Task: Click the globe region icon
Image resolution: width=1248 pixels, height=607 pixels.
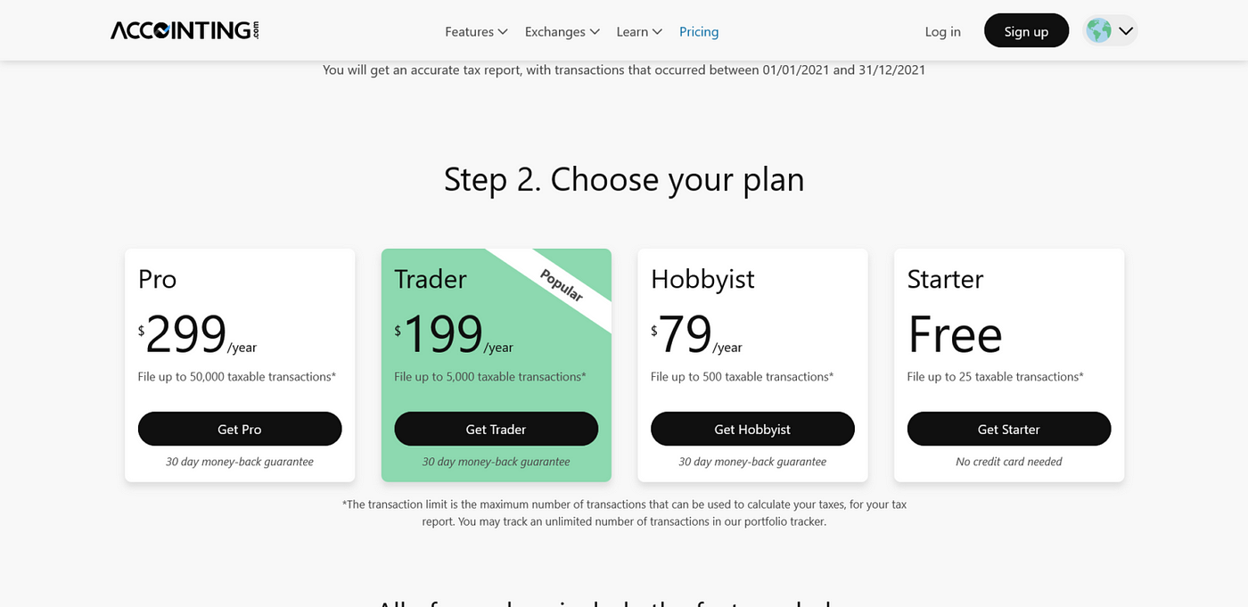Action: (x=1099, y=31)
